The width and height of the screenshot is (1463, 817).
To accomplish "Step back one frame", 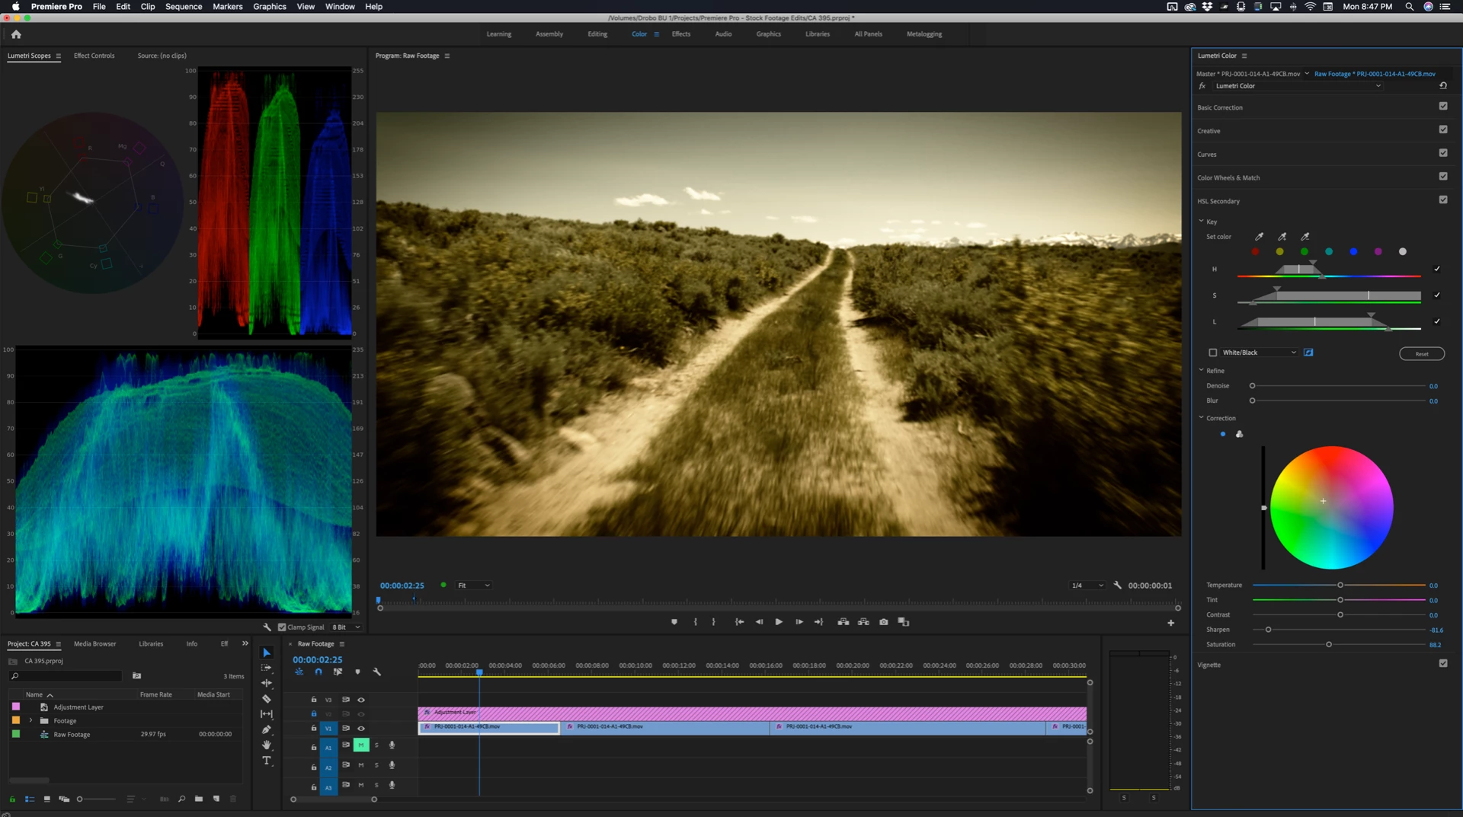I will pos(759,622).
